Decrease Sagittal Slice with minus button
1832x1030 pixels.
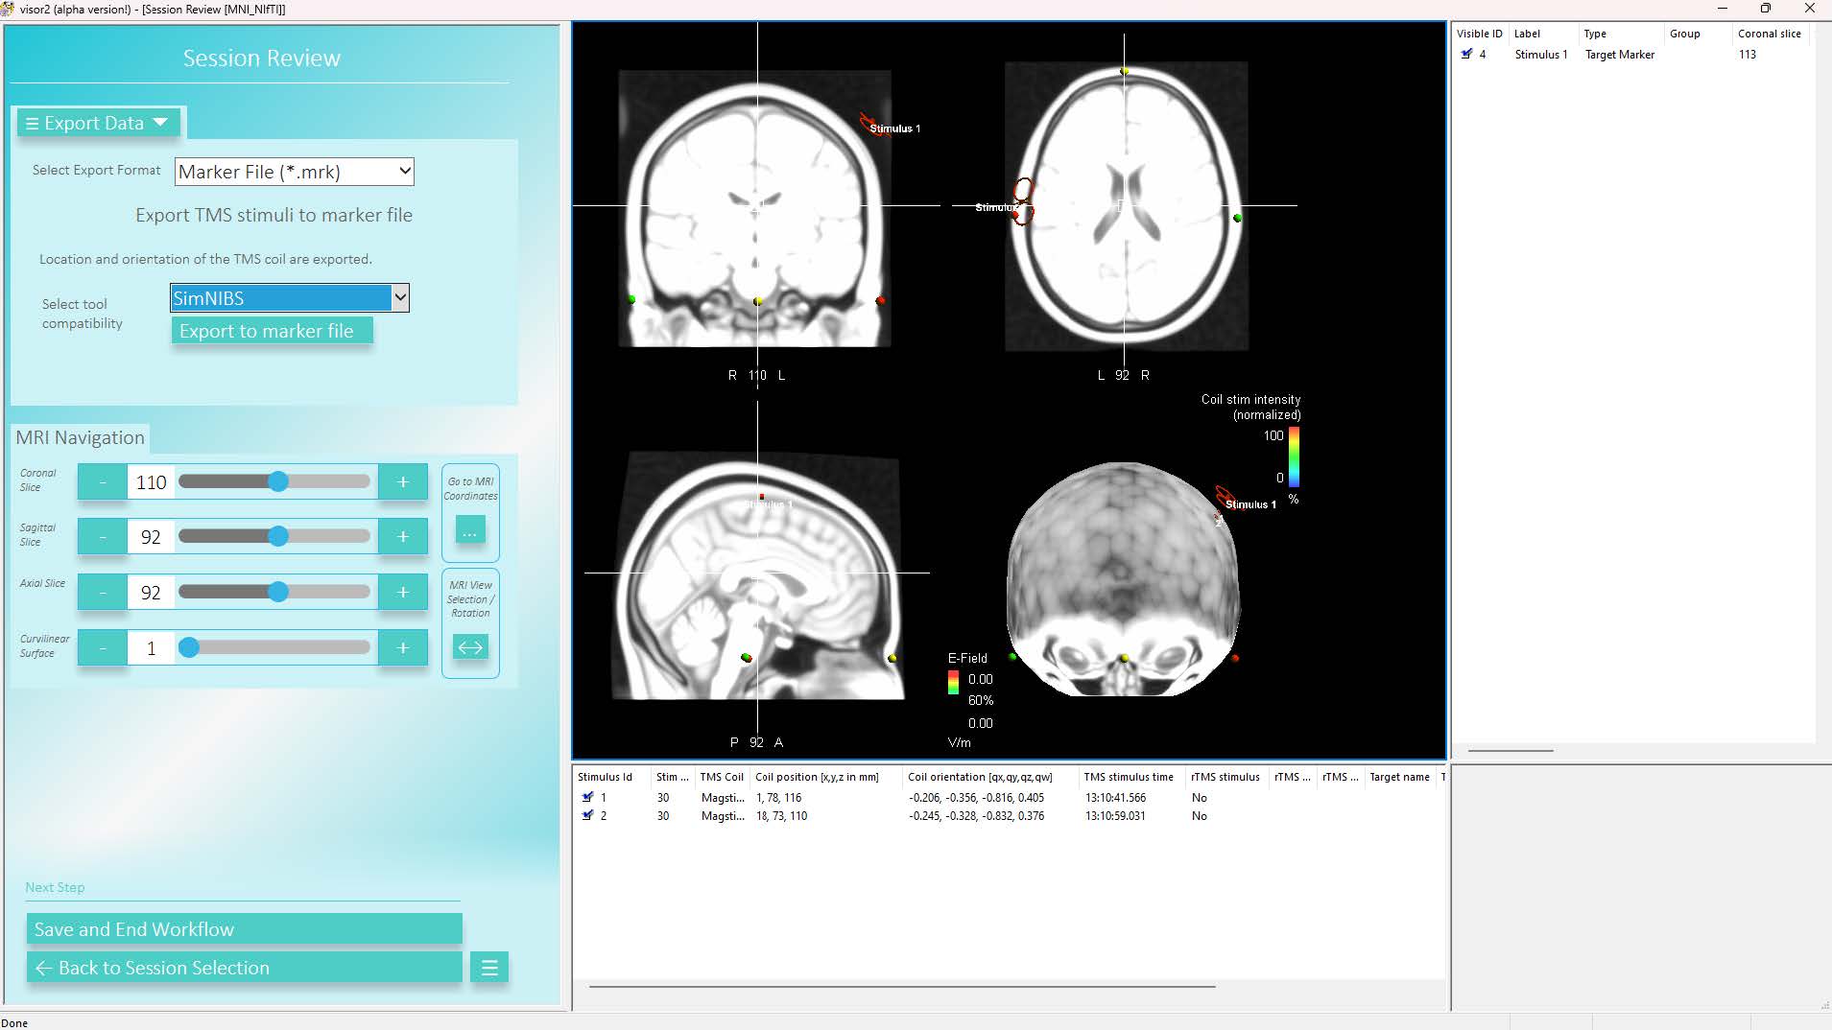click(x=103, y=537)
